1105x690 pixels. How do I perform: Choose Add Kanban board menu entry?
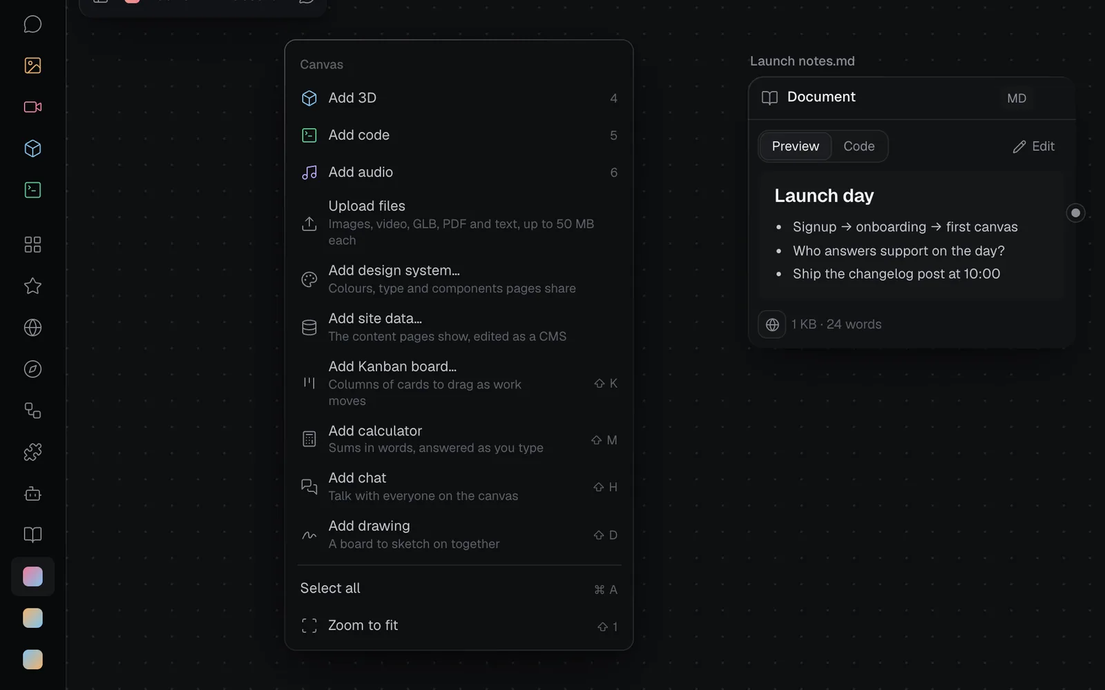tap(459, 383)
